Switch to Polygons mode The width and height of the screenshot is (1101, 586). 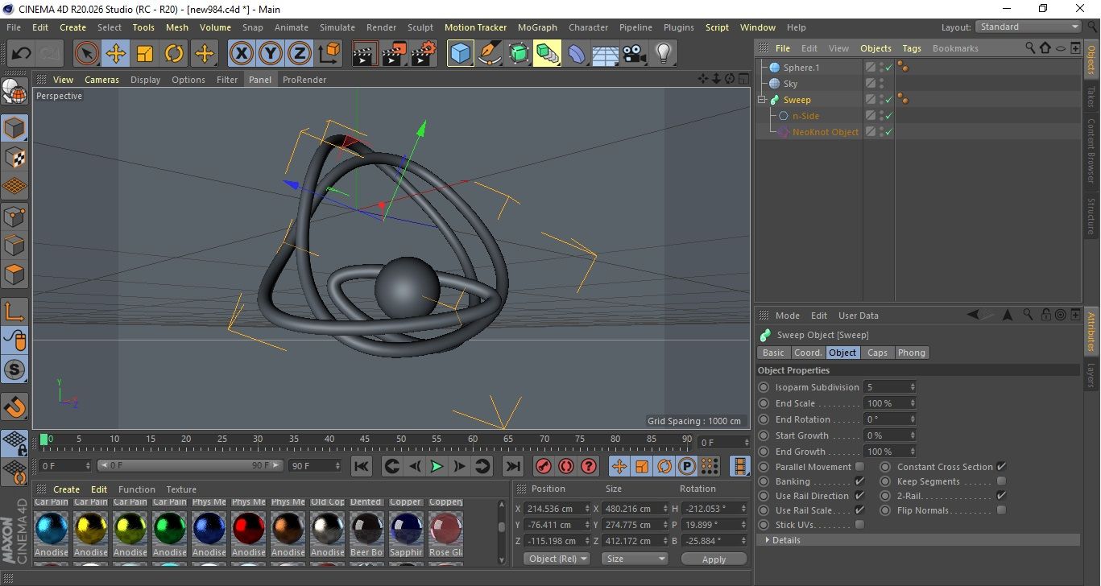coord(15,274)
